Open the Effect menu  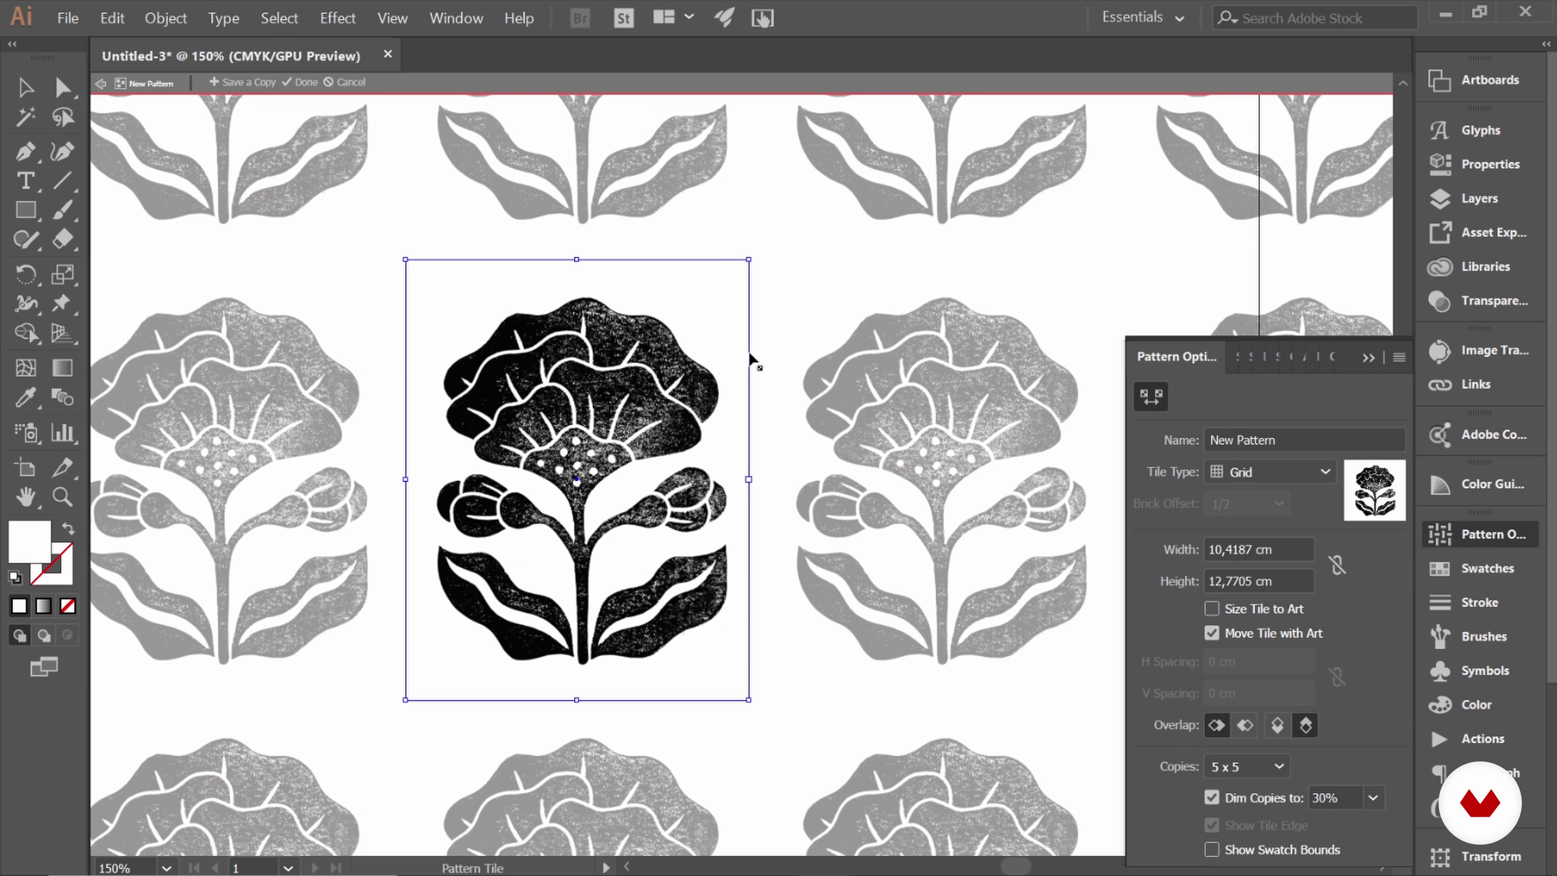pos(337,18)
